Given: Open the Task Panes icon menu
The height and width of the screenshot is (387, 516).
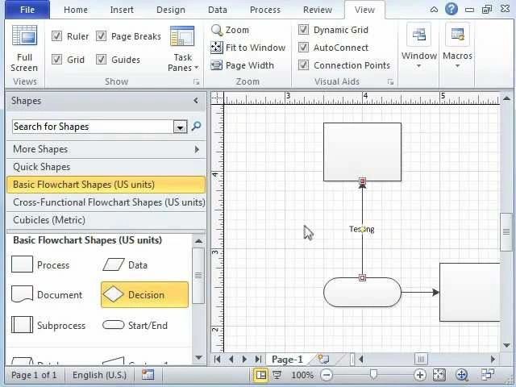Looking at the screenshot, I should (182, 39).
